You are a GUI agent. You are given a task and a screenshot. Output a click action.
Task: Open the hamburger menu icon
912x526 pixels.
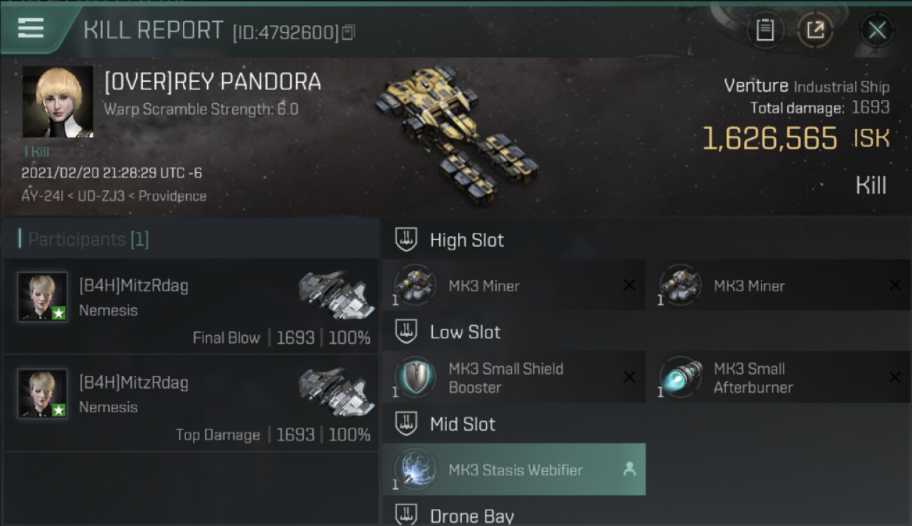click(30, 28)
